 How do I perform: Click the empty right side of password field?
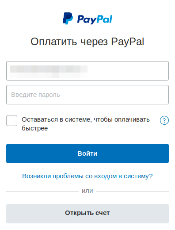coord(133,95)
